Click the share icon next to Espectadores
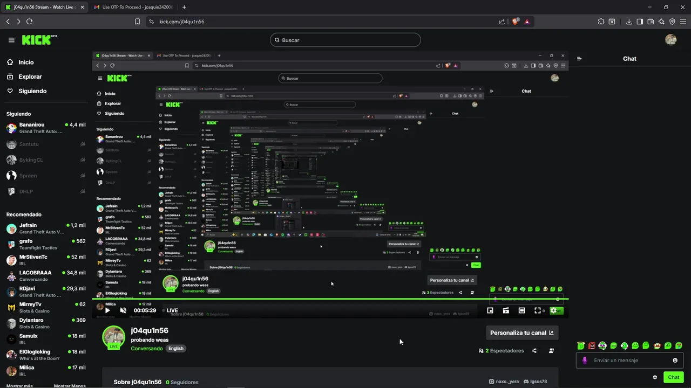The width and height of the screenshot is (691, 388). click(534, 351)
